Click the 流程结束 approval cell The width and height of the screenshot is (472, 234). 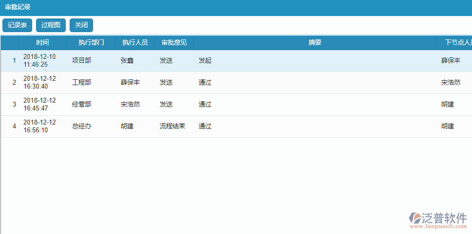172,126
